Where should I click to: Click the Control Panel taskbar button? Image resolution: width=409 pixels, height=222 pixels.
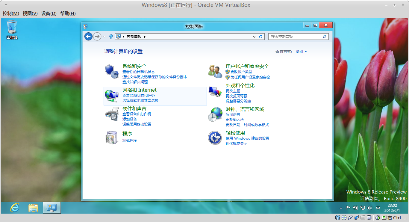coord(52,208)
